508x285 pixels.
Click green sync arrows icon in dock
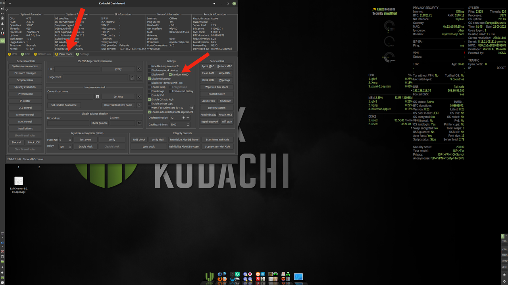click(237, 274)
